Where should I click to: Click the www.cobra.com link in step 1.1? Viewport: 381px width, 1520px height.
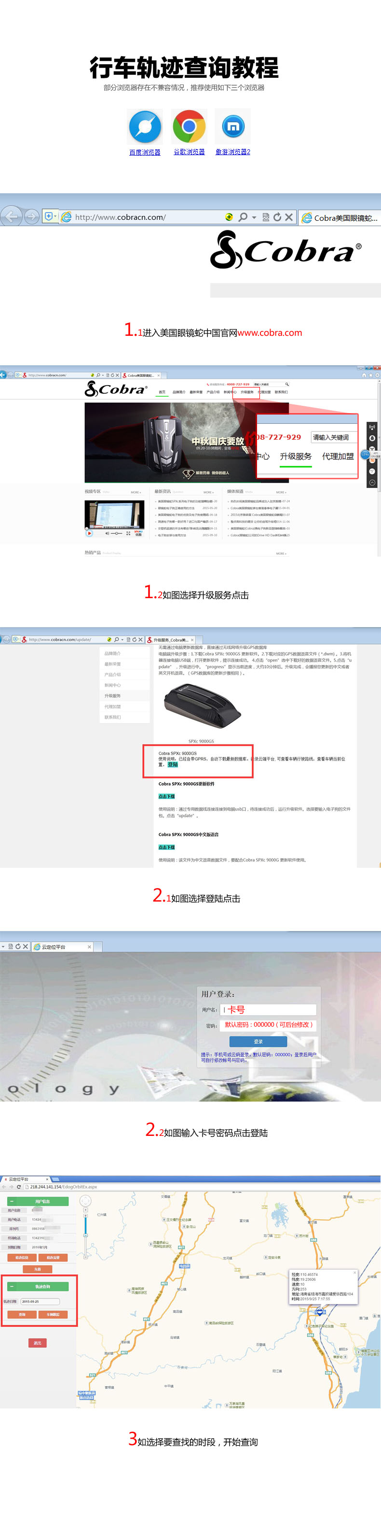pos(270,333)
